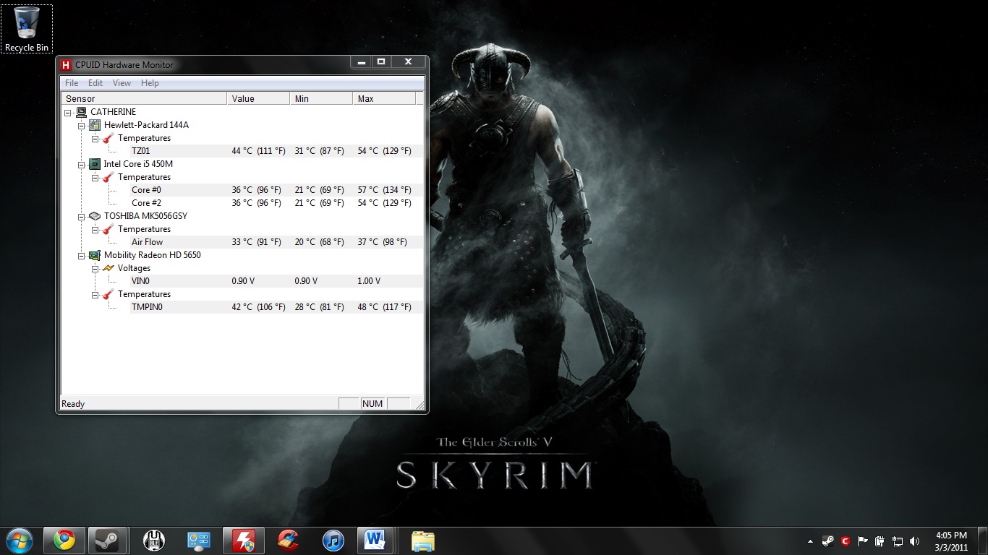988x555 pixels.
Task: Click the graphics card icon beside Mobility Radeon HD 5650
Action: 95,255
